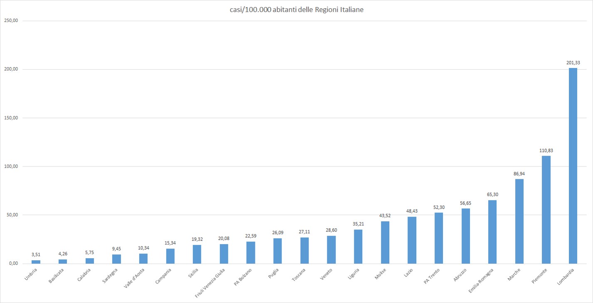Viewport: 593px width, 303px height.
Task: Click the Basilicata axis label
Action: point(57,275)
